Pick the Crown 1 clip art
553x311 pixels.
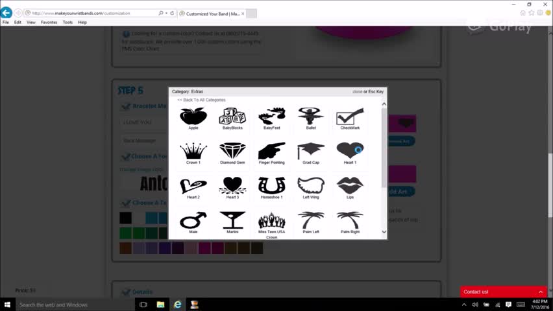193,151
